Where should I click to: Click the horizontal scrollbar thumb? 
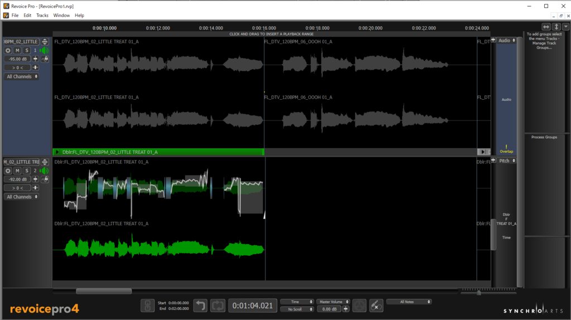click(104, 291)
